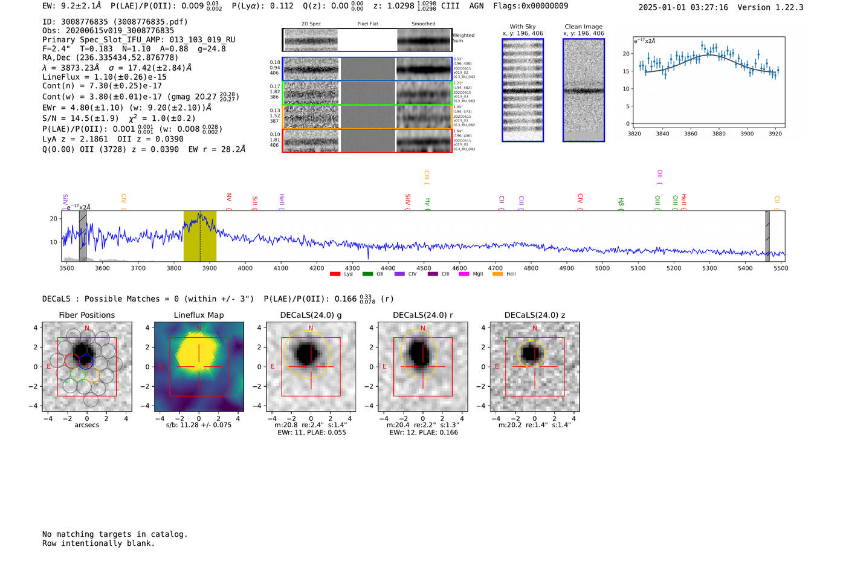
Task: Click the Weighted Sum smoothed spectrum strip
Action: point(424,40)
